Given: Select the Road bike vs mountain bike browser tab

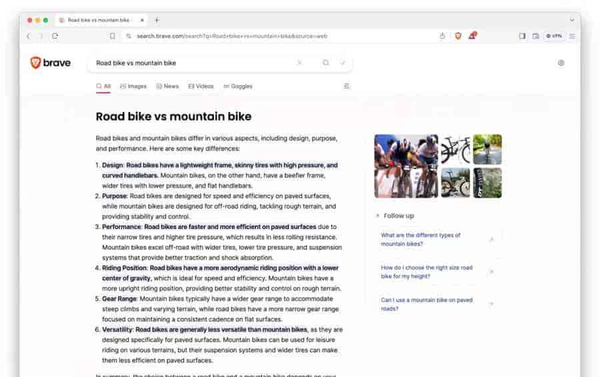Looking at the screenshot, I should [x=101, y=20].
